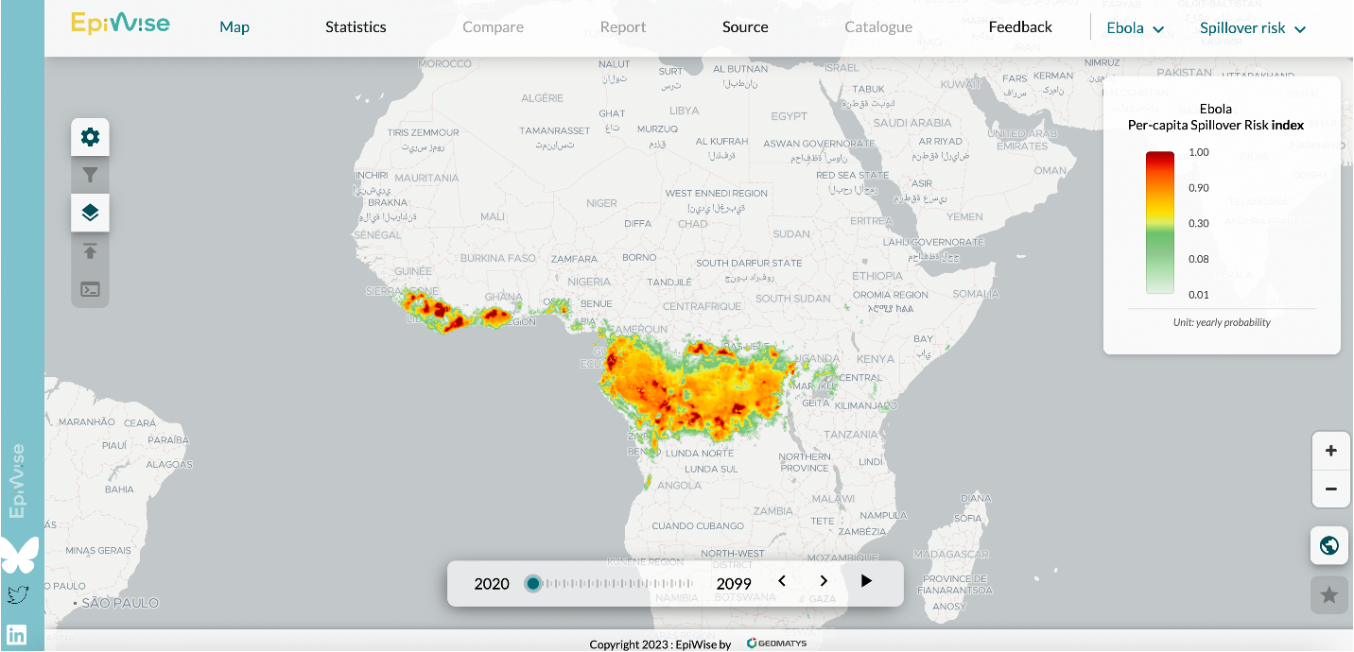Switch to the Statistics tab
The width and height of the screenshot is (1354, 652).
pos(356,27)
